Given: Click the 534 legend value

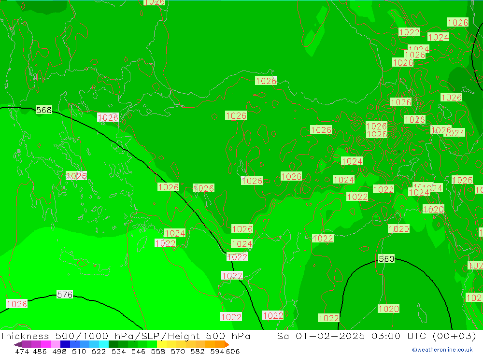Looking at the screenshot, I should 118,351.
